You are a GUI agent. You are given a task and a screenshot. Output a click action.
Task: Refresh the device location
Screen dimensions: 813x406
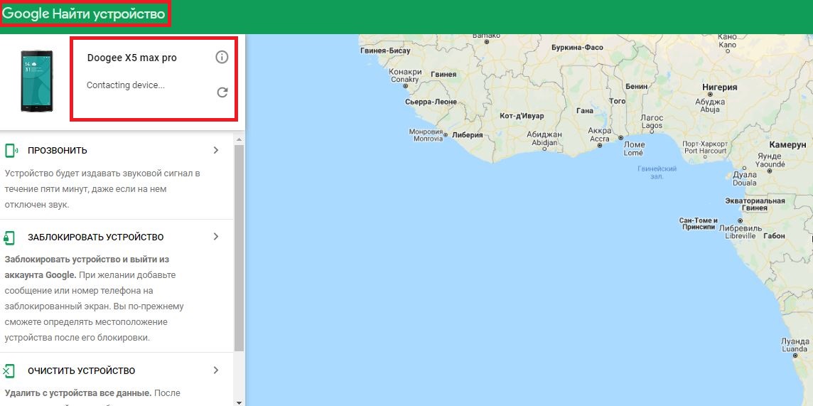pos(222,92)
